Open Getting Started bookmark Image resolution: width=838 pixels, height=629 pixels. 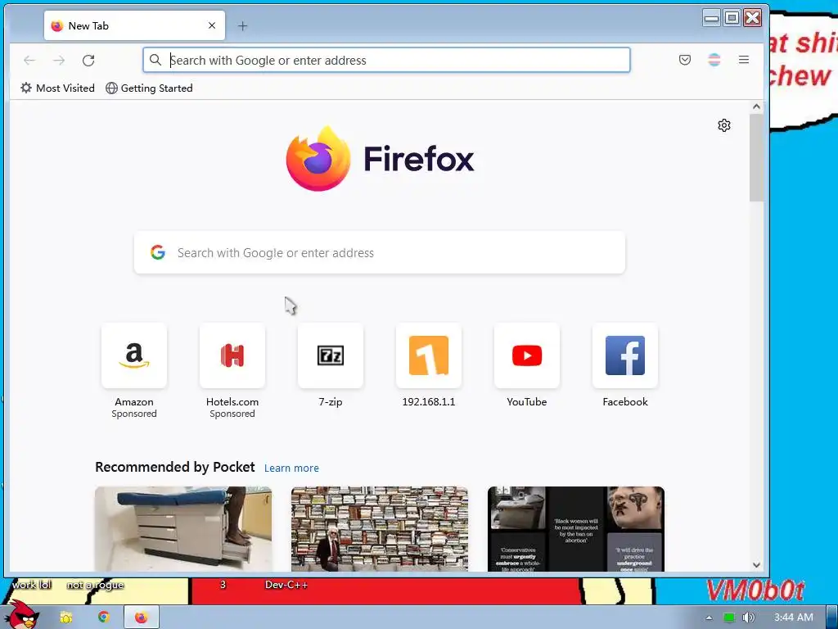click(x=149, y=88)
